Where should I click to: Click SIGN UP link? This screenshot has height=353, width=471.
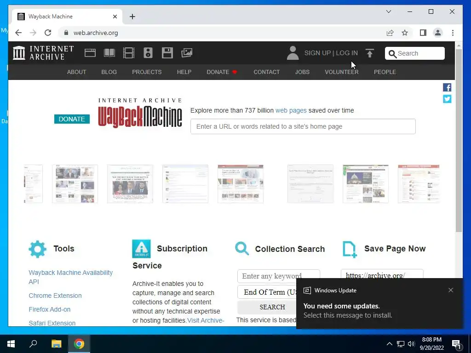click(317, 53)
